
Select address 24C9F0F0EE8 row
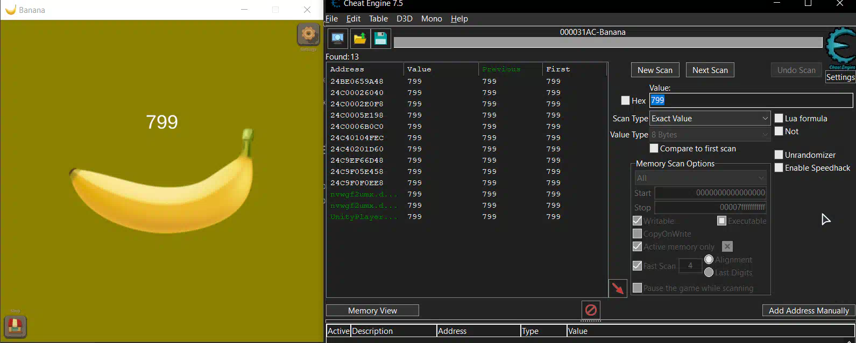coord(467,183)
